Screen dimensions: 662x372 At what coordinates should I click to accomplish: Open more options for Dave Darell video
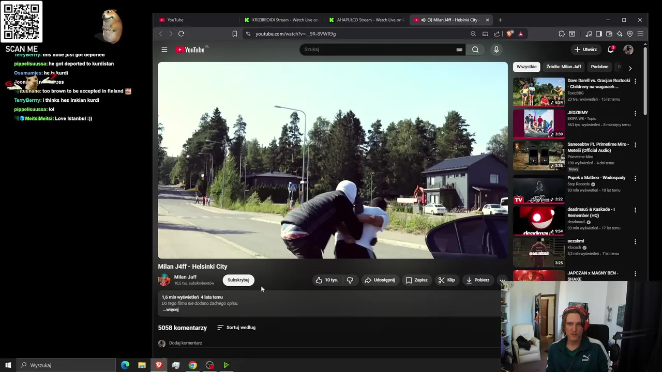click(x=635, y=81)
